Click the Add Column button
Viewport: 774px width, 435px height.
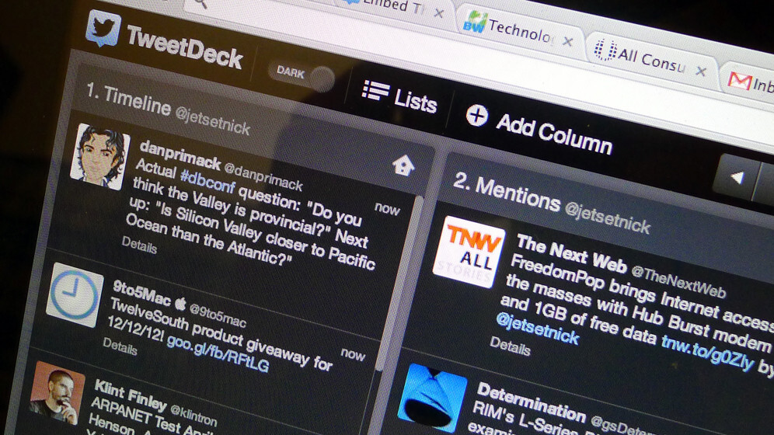pyautogui.click(x=539, y=130)
